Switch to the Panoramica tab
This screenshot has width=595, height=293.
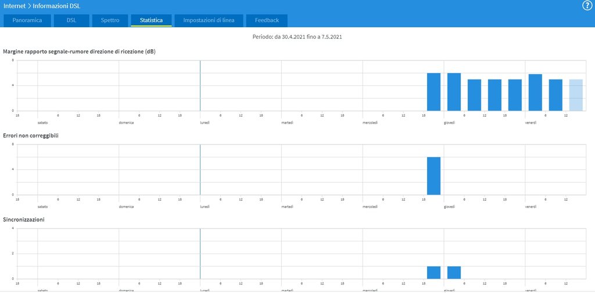[27, 20]
